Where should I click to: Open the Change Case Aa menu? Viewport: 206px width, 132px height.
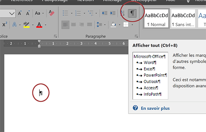(39, 13)
